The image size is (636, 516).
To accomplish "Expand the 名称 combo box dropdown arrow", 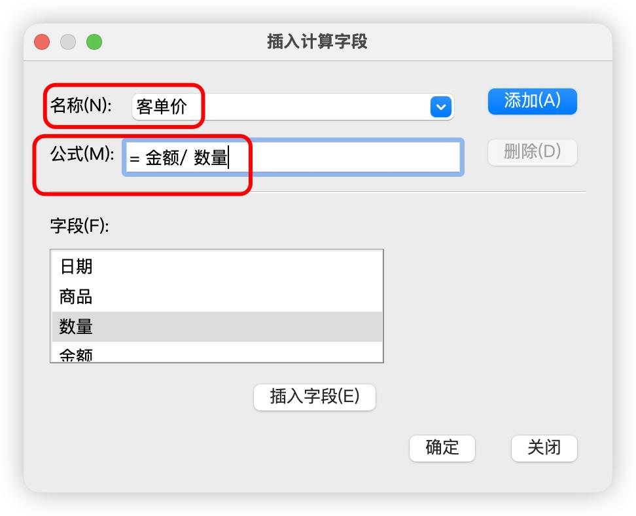I will [x=440, y=106].
